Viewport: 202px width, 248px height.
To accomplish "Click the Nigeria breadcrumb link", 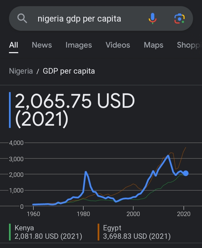I will click(x=21, y=71).
